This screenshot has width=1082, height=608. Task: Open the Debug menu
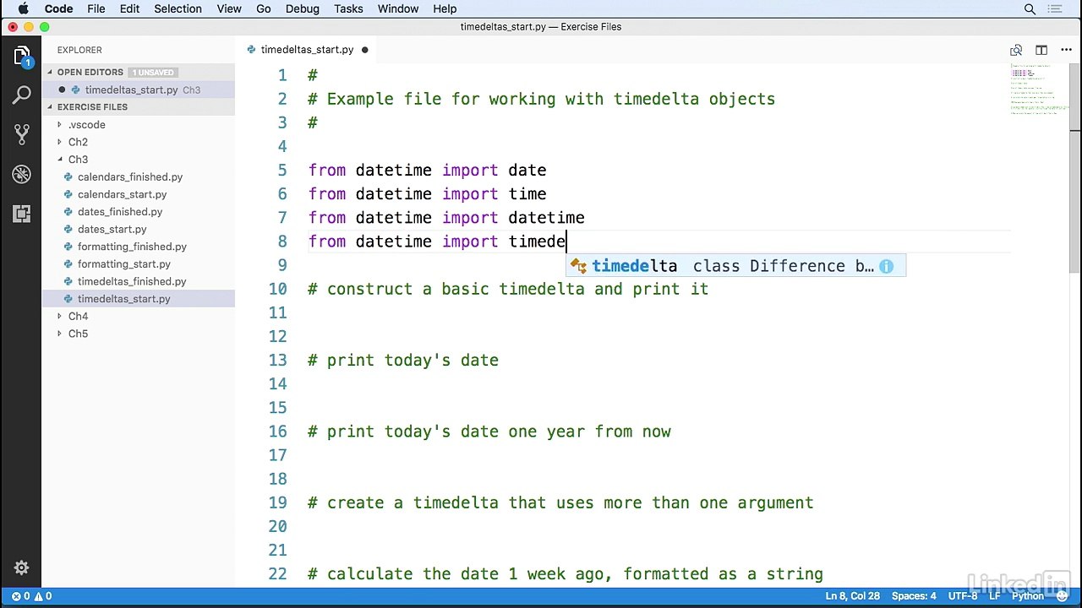point(302,8)
